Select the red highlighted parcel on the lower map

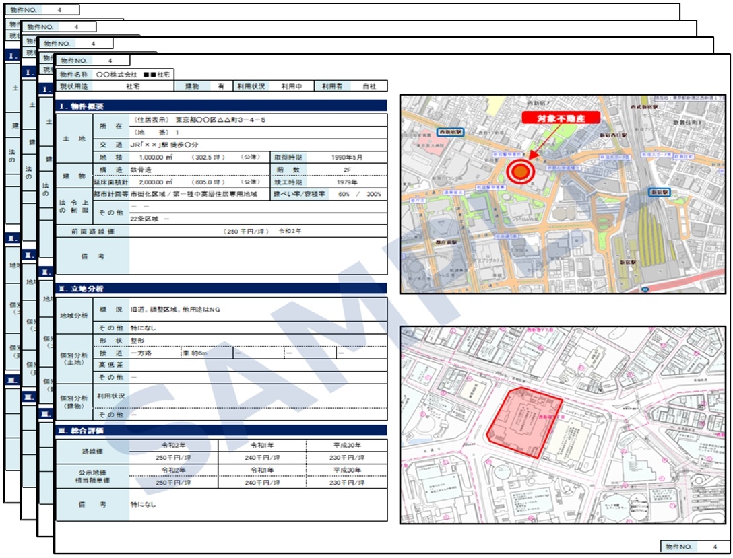click(x=523, y=422)
